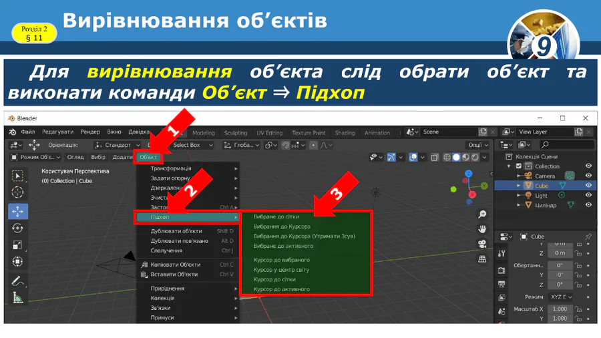
Task: Choose Курсор у центр світу option
Action: [x=282, y=269]
